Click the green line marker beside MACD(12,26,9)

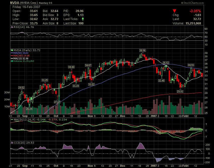click(x=12, y=120)
